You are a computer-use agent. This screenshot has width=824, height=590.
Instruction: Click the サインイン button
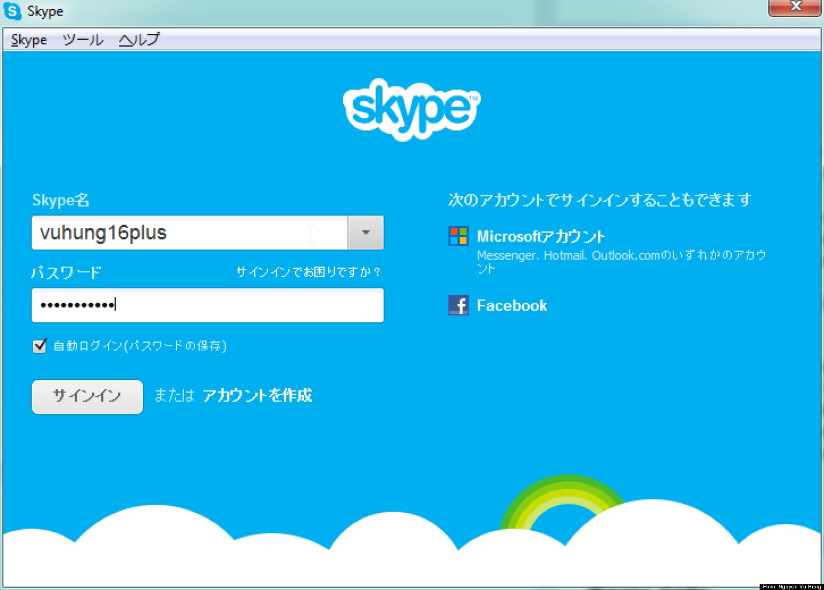(x=87, y=397)
